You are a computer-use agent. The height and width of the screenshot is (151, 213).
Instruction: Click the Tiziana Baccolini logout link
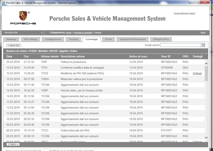[x=184, y=13]
